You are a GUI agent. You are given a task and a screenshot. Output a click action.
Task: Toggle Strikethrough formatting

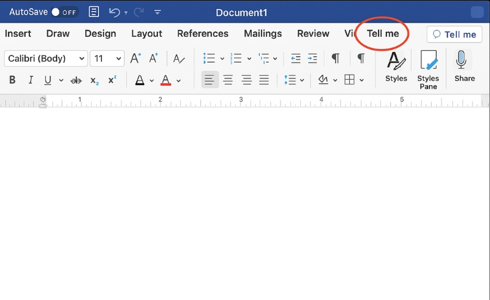click(76, 81)
